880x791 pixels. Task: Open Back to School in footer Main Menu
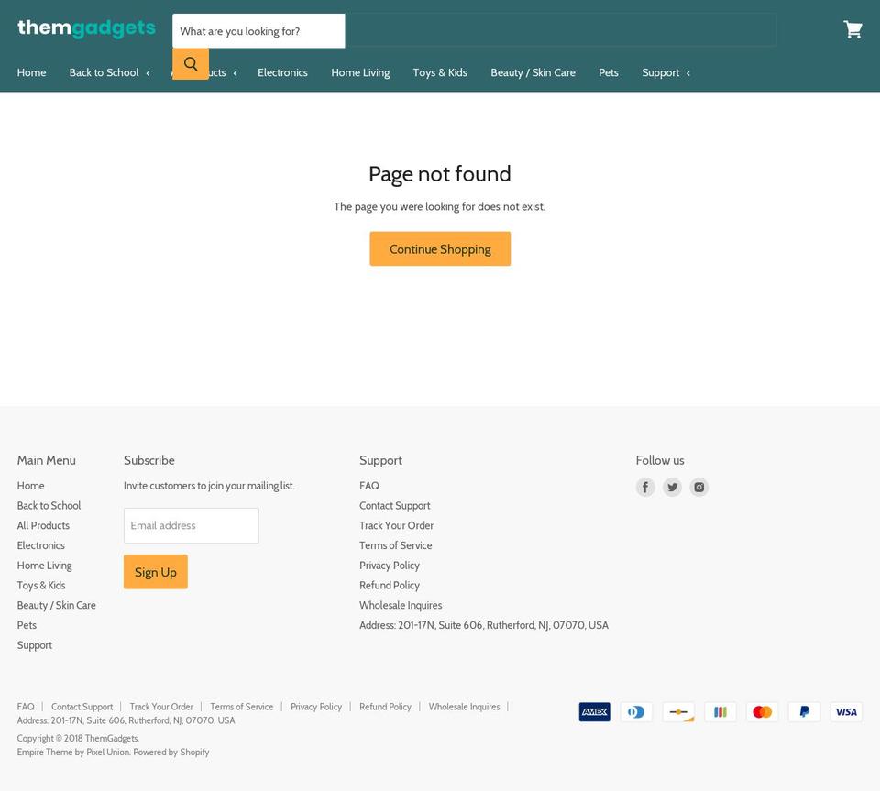coord(49,505)
